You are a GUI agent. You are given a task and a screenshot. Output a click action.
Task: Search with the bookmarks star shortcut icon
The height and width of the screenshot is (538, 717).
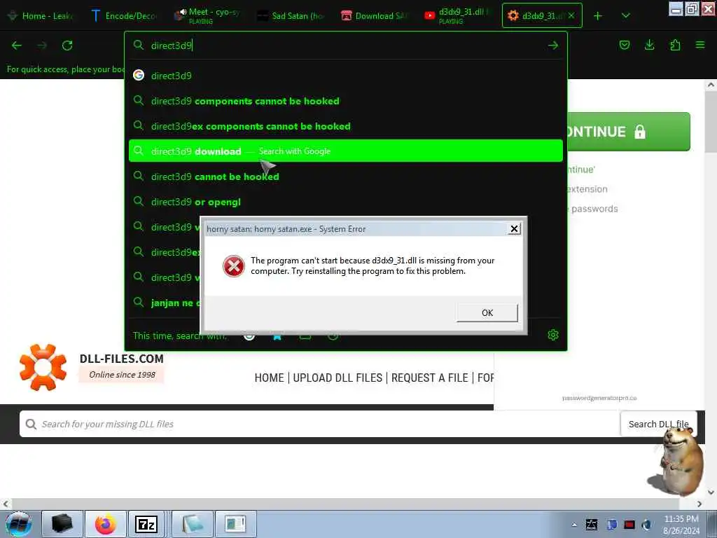pyautogui.click(x=277, y=336)
